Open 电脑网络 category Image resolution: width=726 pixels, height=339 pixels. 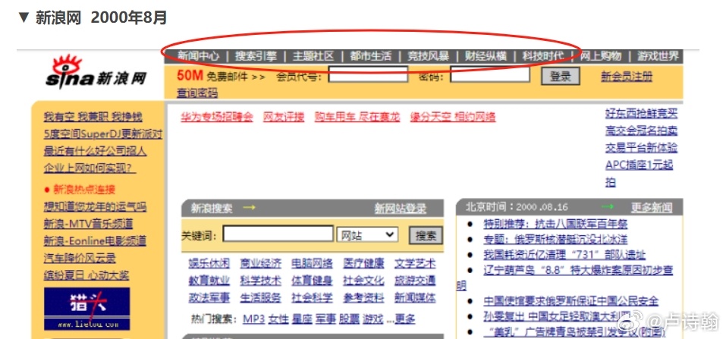pyautogui.click(x=312, y=263)
